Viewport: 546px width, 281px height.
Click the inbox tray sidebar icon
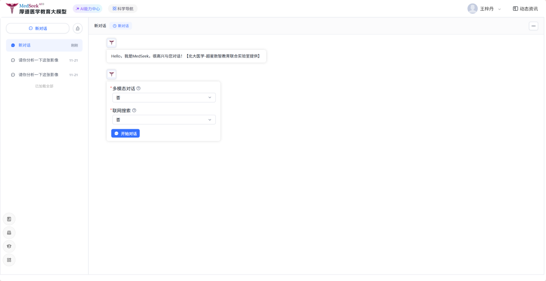coord(9,233)
